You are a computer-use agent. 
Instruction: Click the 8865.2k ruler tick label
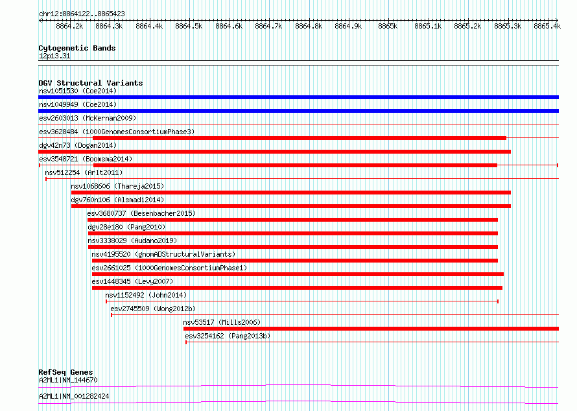pyautogui.click(x=467, y=26)
